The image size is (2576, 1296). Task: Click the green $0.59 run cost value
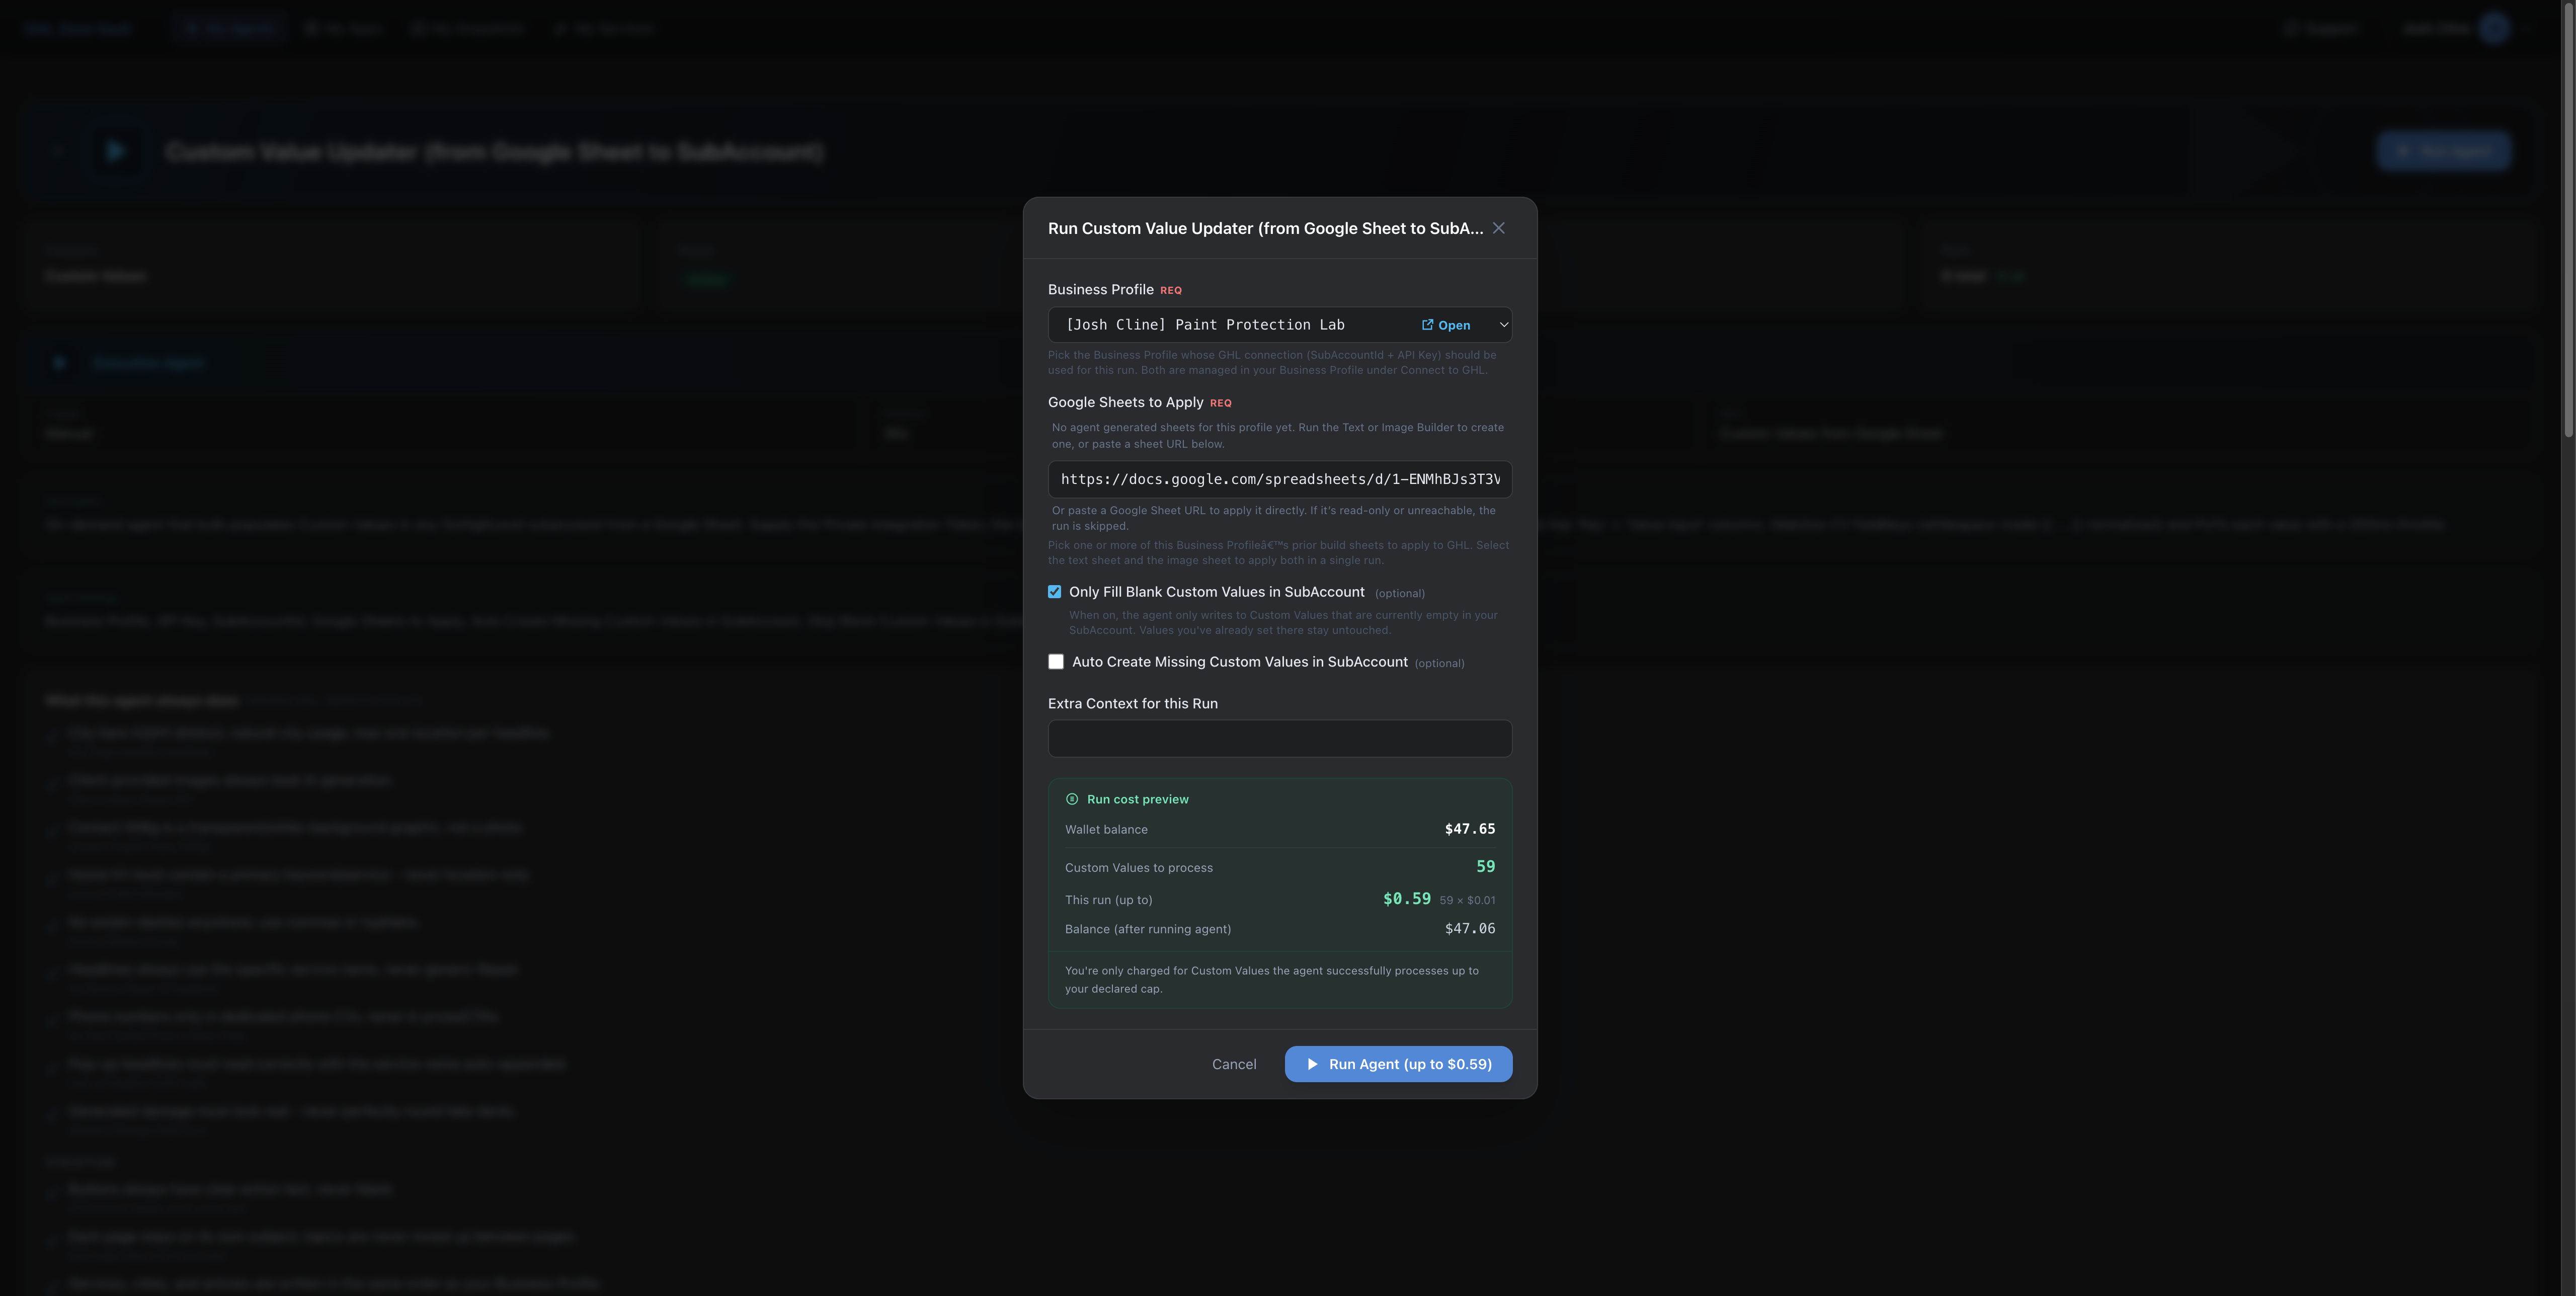[x=1407, y=899]
